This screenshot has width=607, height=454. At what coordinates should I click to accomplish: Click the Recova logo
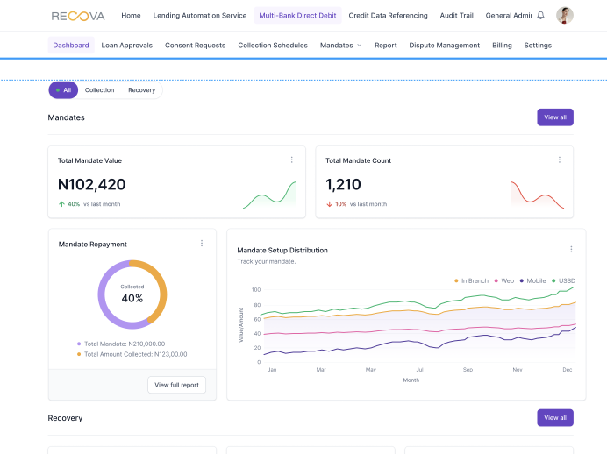(77, 16)
